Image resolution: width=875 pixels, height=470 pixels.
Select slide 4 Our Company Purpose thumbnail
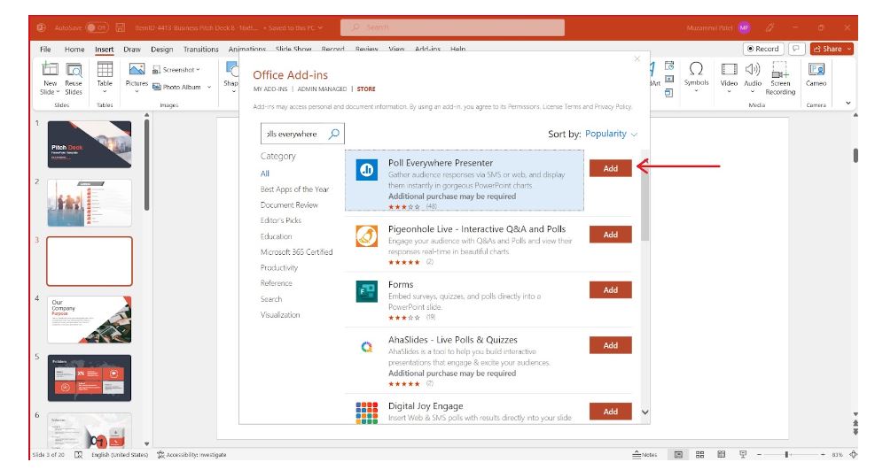[x=90, y=320]
